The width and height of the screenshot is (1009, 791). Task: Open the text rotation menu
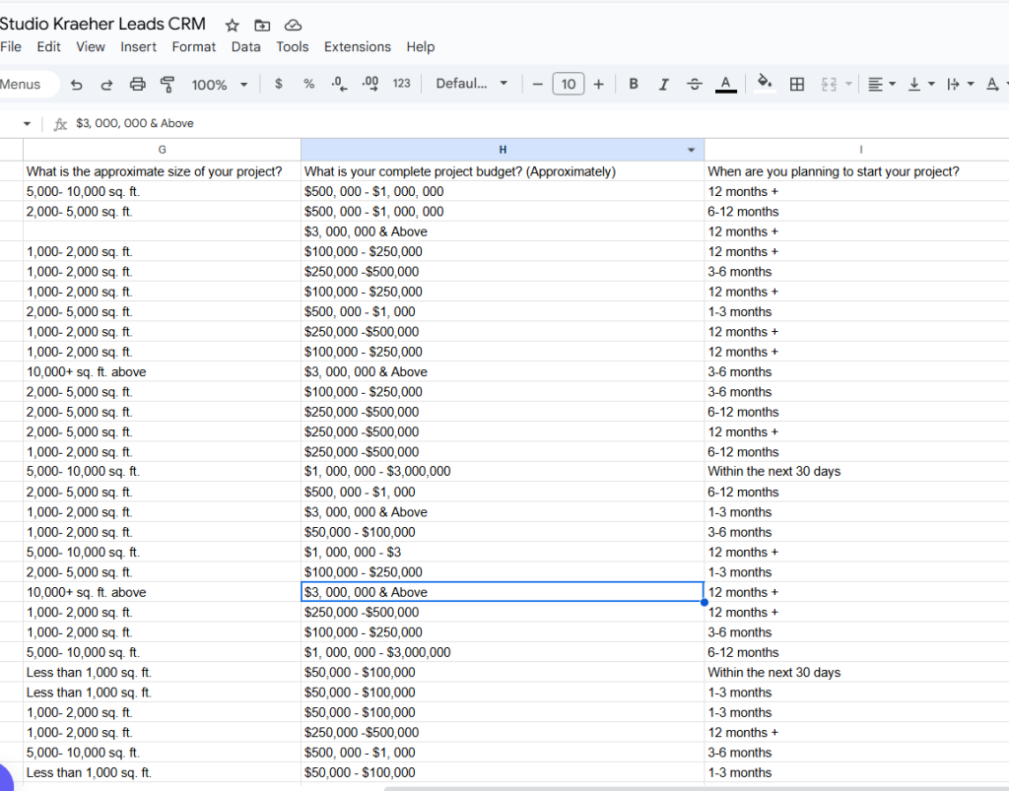tap(995, 85)
